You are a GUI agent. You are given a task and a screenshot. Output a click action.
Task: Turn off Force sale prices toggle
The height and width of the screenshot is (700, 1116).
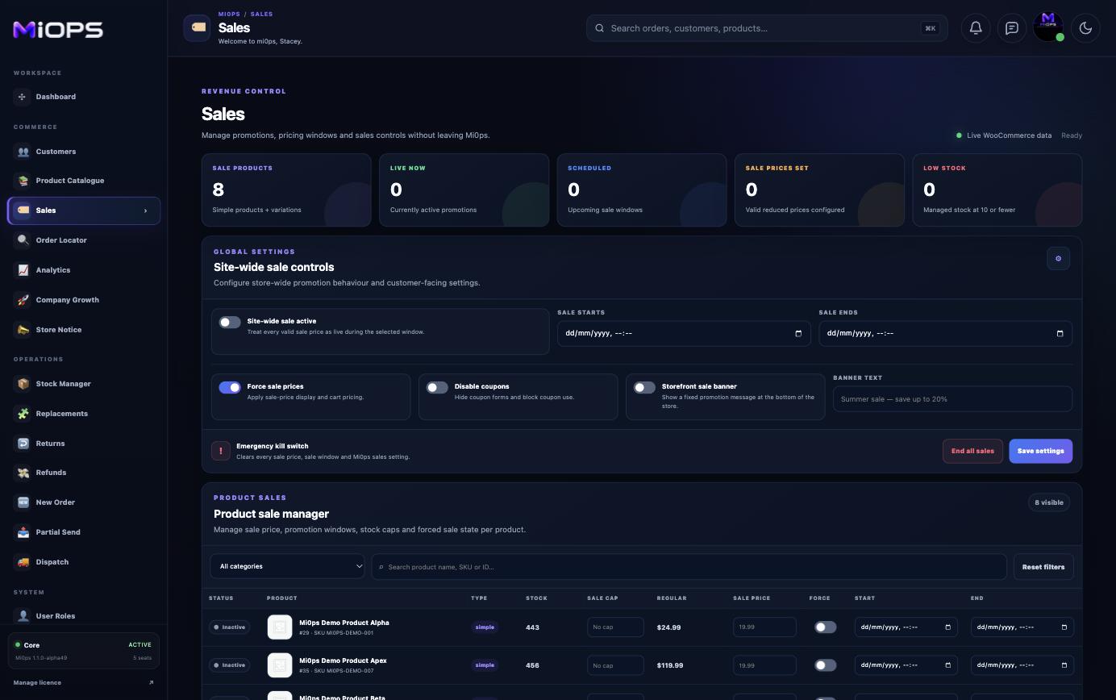point(230,387)
